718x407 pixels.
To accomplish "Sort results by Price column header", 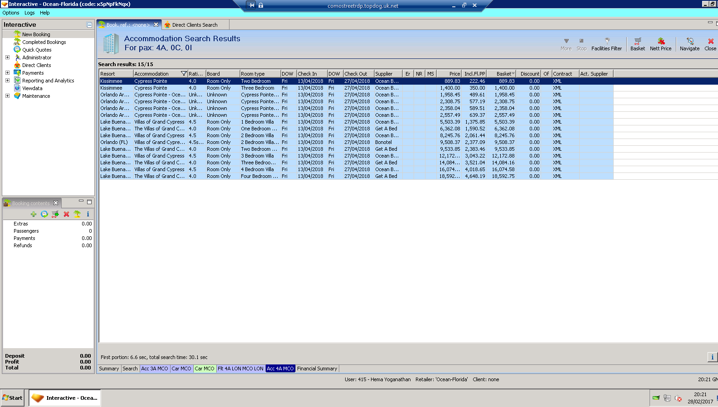I will point(449,74).
